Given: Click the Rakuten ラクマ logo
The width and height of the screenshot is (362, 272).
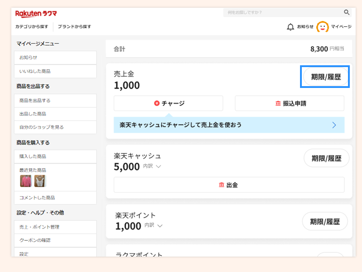Looking at the screenshot, I should pos(36,14).
